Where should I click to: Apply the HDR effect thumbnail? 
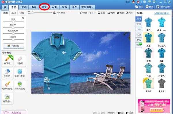161,53
